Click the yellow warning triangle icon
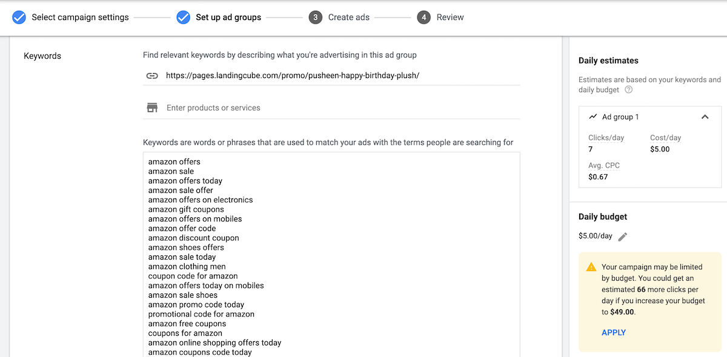Screen dimensions: 727x357 pos(591,267)
